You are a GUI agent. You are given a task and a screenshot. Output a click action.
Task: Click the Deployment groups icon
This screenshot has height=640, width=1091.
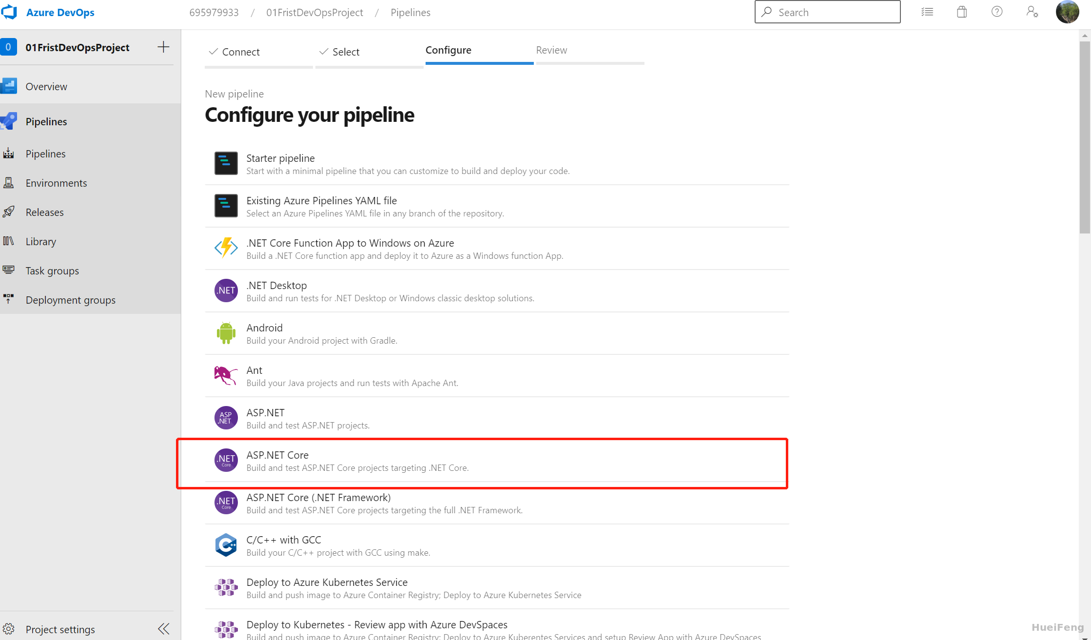pos(9,300)
